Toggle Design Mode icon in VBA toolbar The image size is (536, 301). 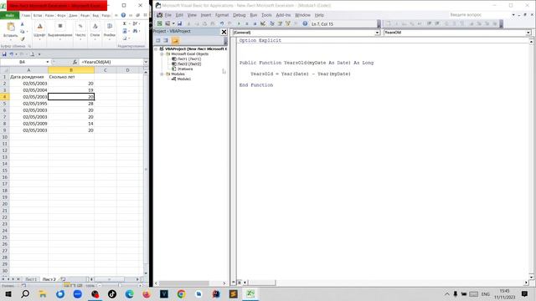click(x=263, y=23)
